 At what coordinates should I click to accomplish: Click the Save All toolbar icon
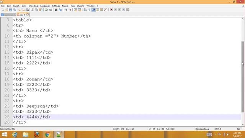tap(15, 10)
